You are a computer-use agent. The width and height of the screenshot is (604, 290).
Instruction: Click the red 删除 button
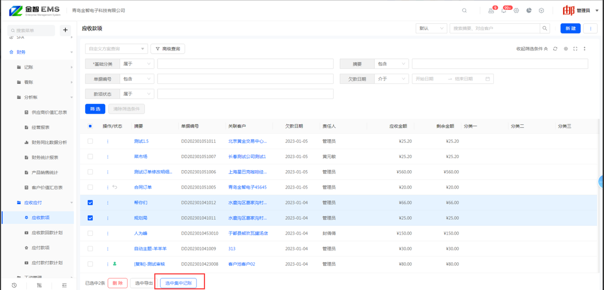117,283
